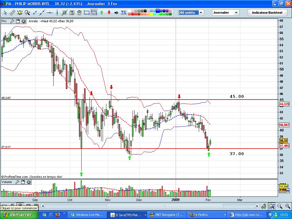
Task: Pick the brown color swatch
Action: [139, 14]
